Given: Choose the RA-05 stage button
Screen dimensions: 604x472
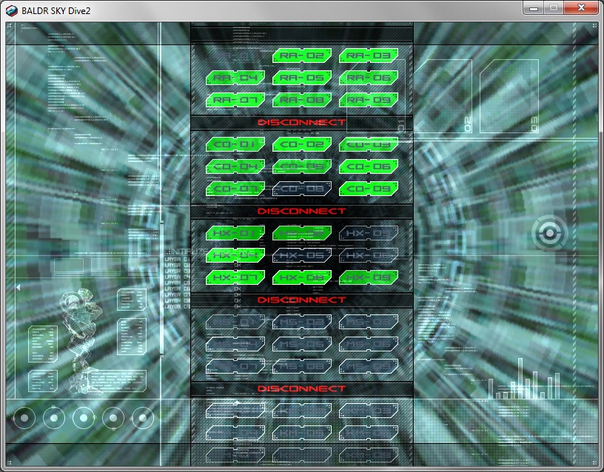Looking at the screenshot, I should point(302,78).
